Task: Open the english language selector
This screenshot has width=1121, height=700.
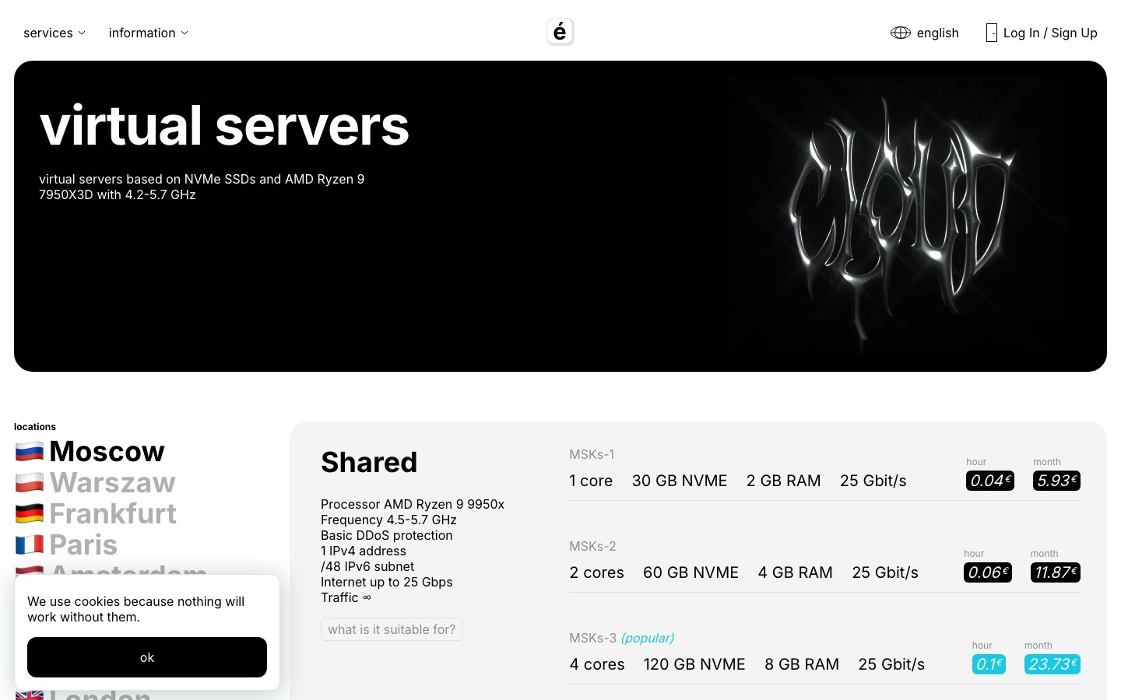Action: pos(925,33)
